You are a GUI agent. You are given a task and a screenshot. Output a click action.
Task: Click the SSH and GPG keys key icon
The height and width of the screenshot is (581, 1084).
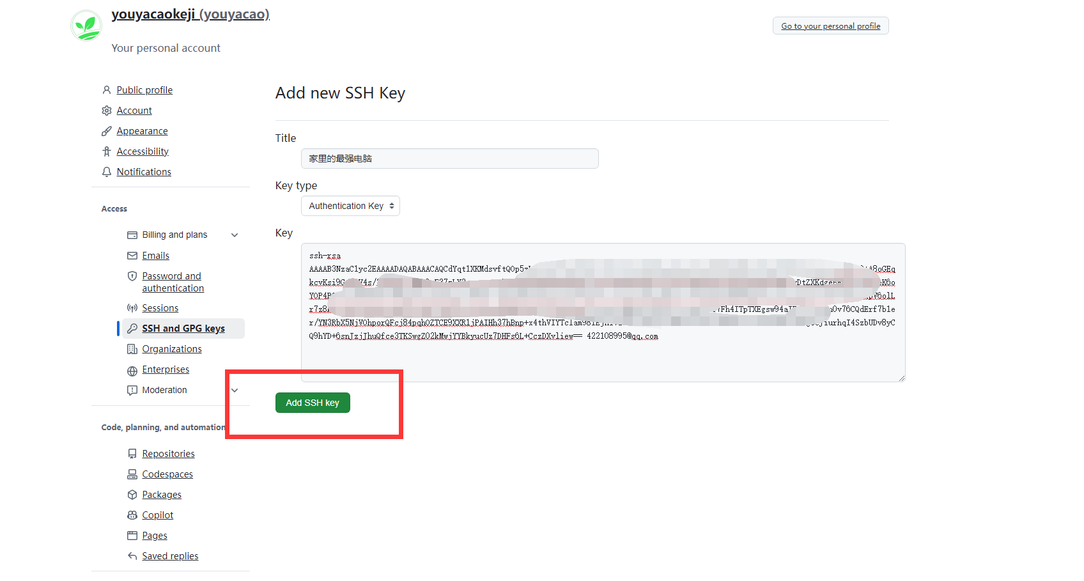(x=132, y=328)
